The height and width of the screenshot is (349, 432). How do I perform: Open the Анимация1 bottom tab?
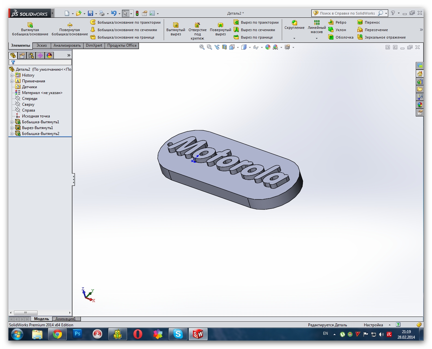coord(66,319)
